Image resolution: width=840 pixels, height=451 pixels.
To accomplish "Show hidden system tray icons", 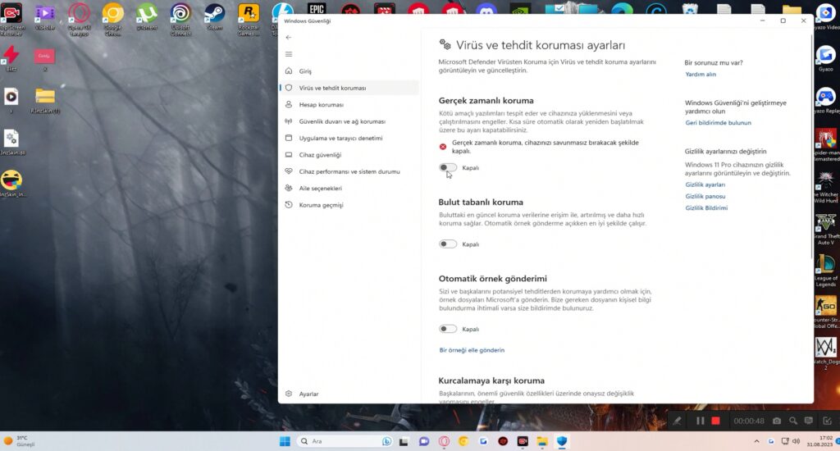I will pos(756,441).
